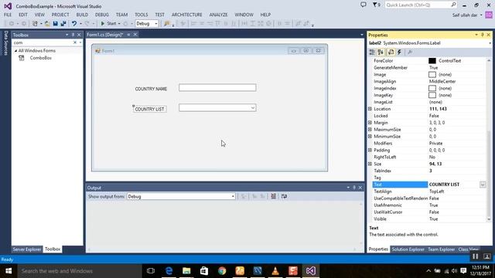
Task: Open Microsoft Edge from the taskbar
Action: 169,271
